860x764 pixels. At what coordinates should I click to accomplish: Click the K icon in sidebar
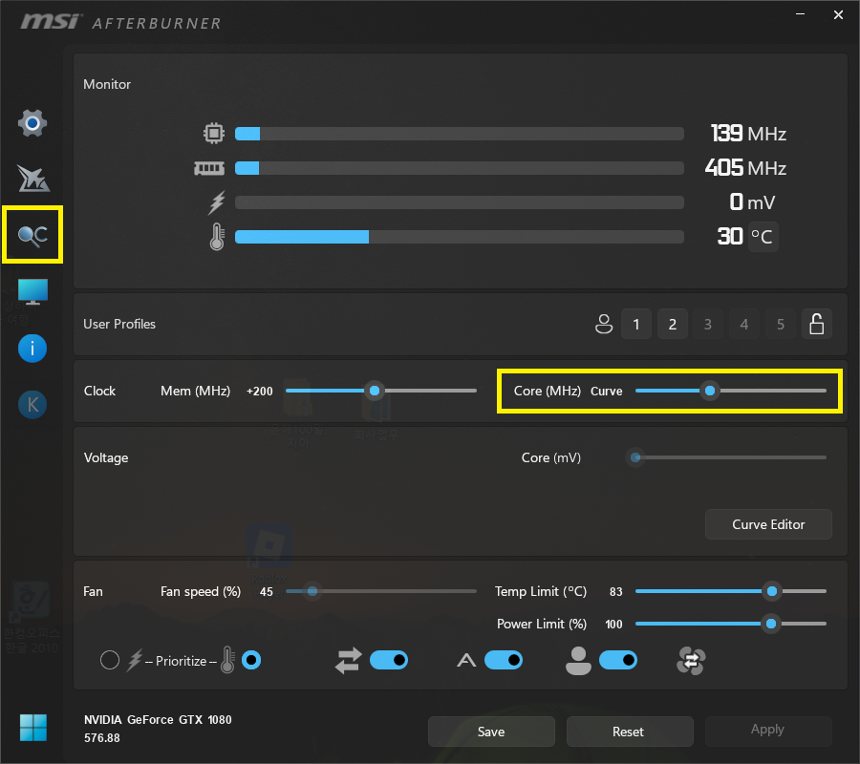click(x=32, y=405)
